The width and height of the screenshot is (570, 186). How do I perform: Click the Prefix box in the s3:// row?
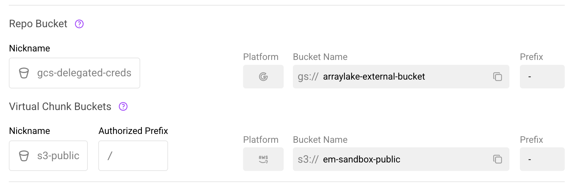pos(542,159)
